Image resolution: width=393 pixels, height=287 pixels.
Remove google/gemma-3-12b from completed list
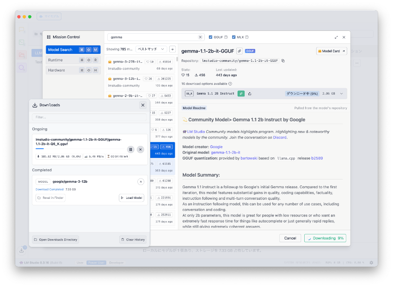pyautogui.click(x=141, y=182)
